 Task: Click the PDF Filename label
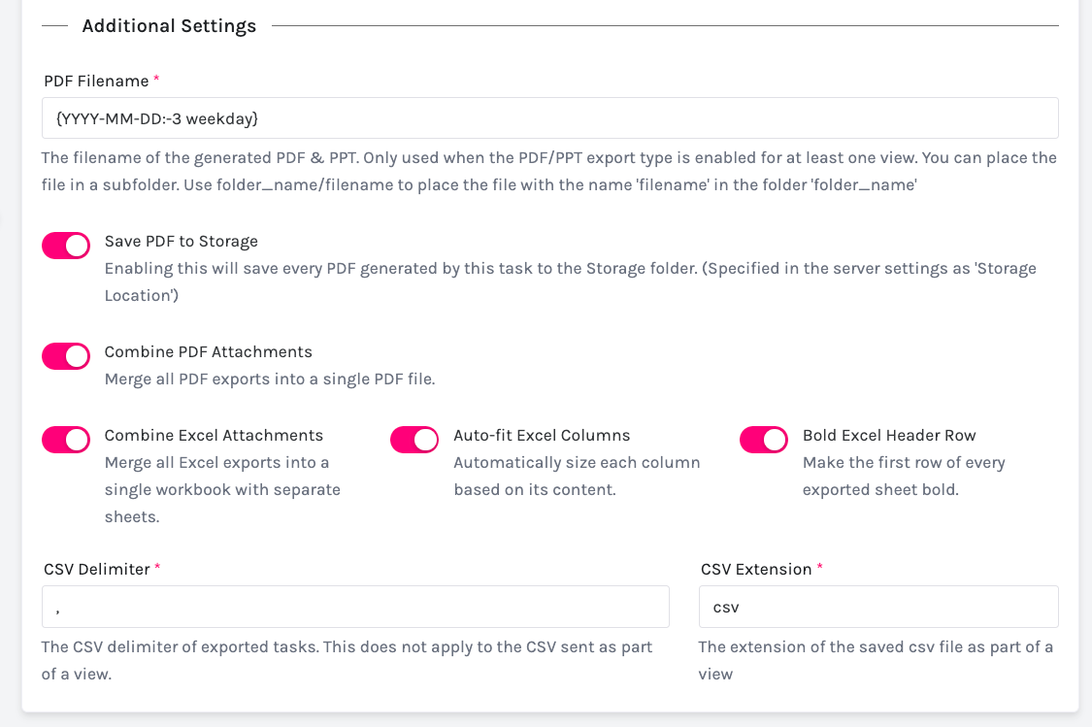(x=96, y=82)
